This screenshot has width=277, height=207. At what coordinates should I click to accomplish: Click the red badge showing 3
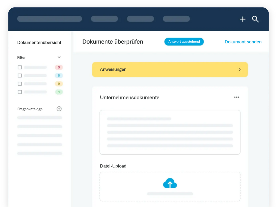tap(59, 67)
